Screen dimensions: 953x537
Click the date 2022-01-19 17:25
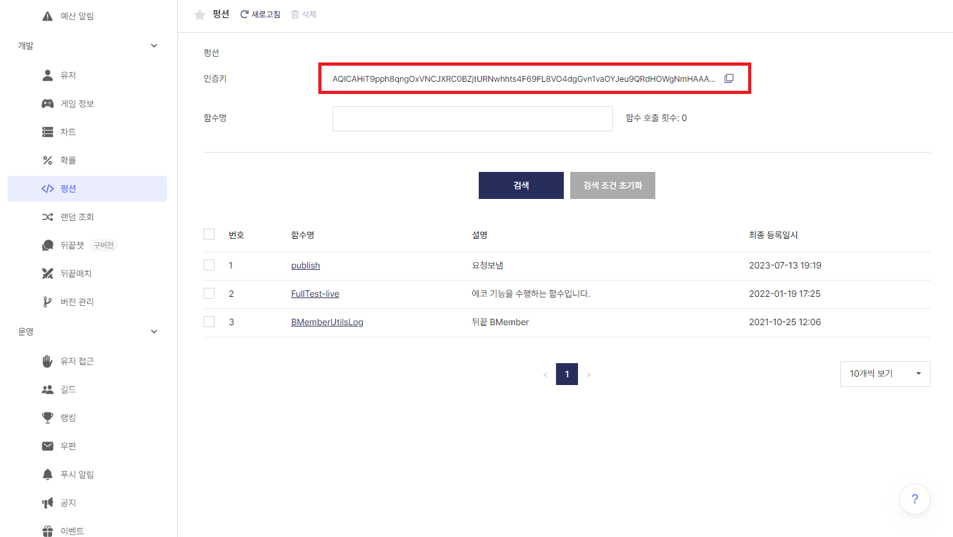785,294
